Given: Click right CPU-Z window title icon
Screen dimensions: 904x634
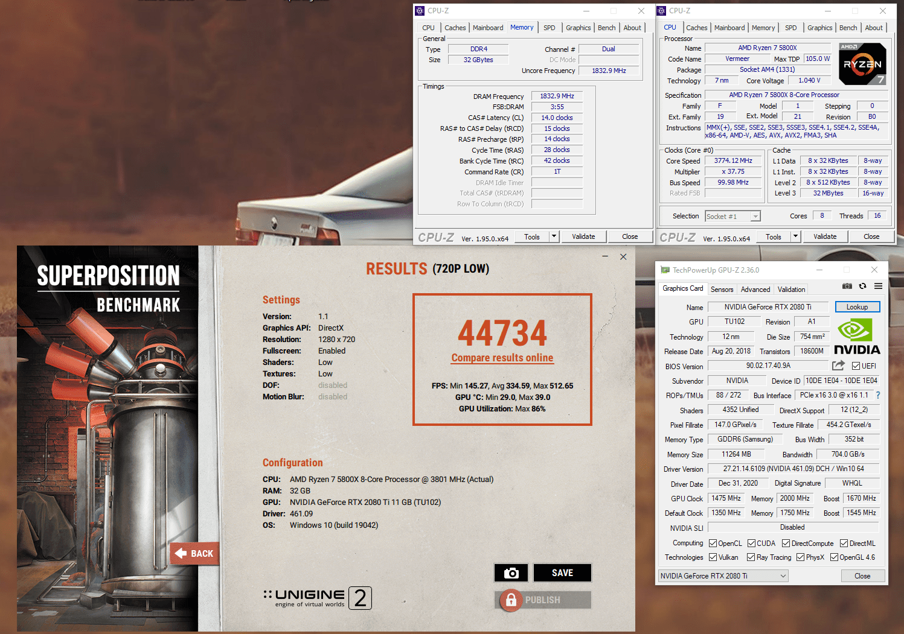Looking at the screenshot, I should coord(661,11).
